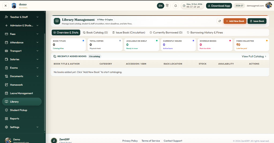Open the 2026-27 session selector
The width and height of the screenshot is (274, 143).
pos(239,6)
